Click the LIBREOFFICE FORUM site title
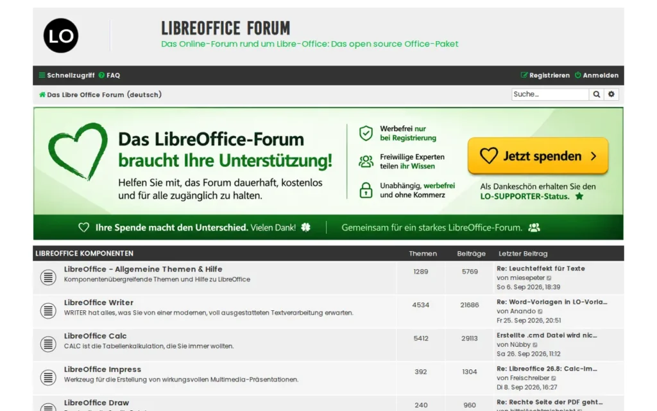657x411 pixels. click(x=225, y=28)
